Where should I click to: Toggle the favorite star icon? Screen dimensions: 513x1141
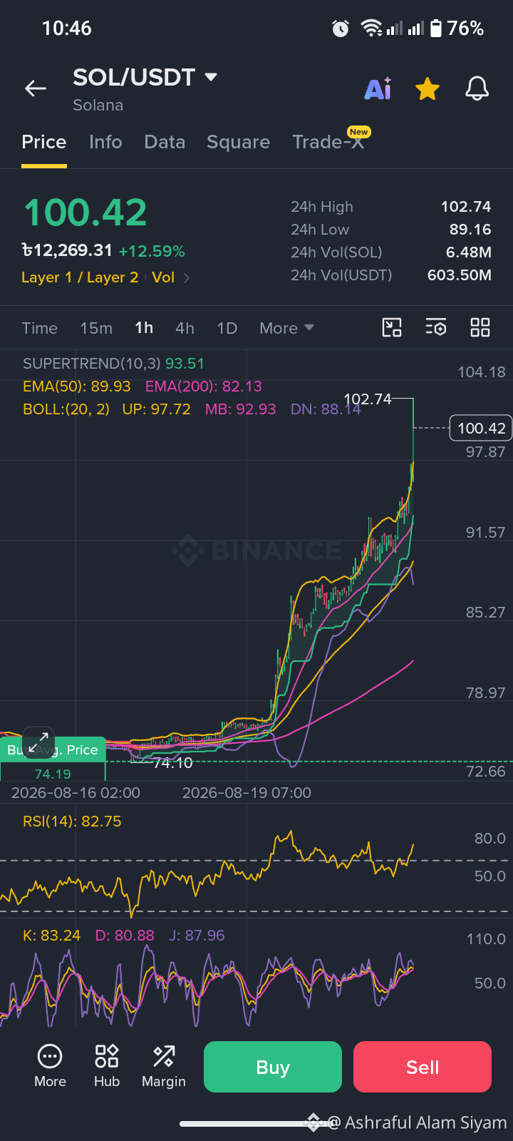pos(427,89)
